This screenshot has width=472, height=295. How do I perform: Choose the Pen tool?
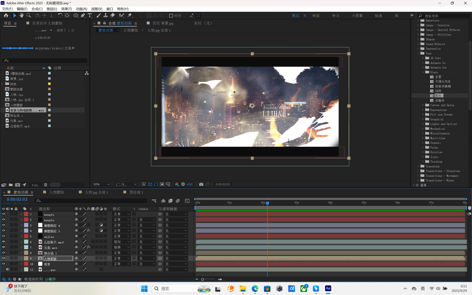pyautogui.click(x=82, y=15)
